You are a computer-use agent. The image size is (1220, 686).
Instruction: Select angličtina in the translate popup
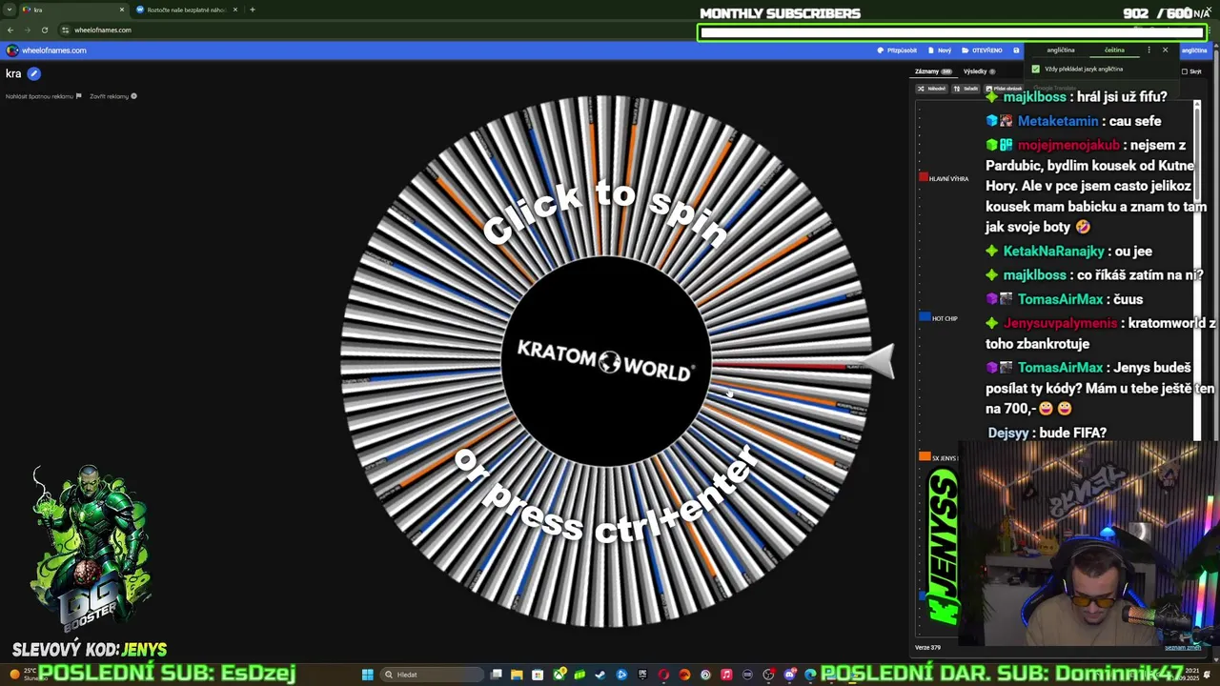point(1061,50)
